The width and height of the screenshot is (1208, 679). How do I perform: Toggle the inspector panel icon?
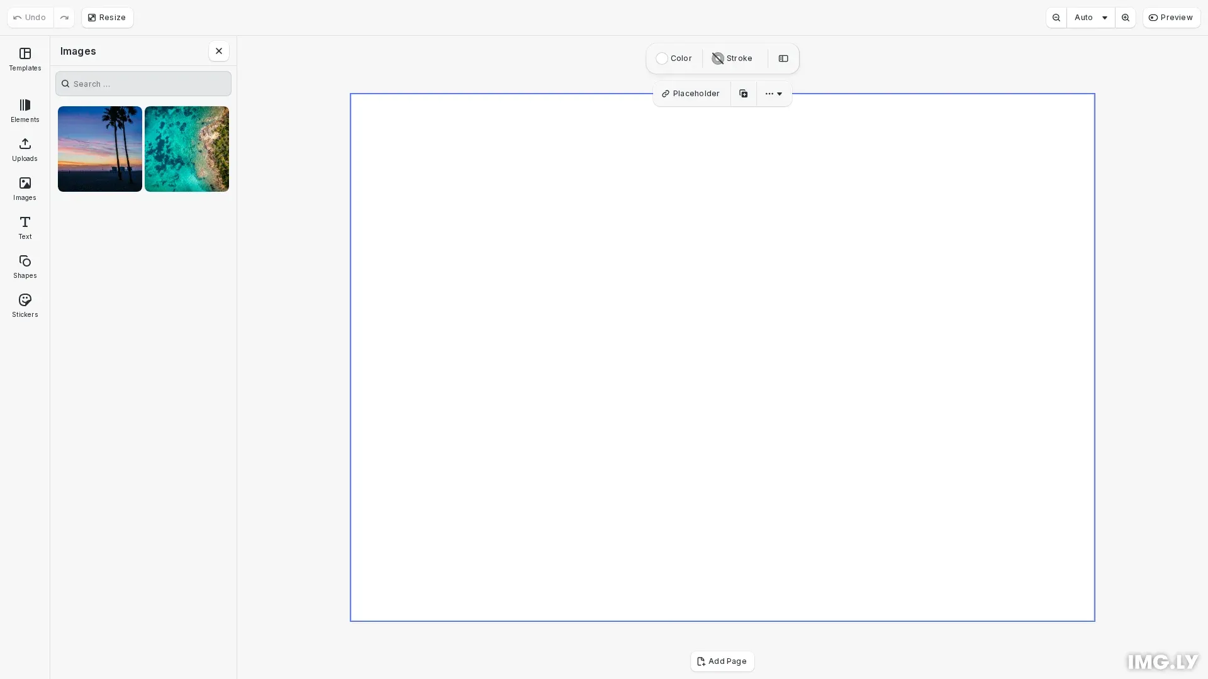click(x=783, y=58)
